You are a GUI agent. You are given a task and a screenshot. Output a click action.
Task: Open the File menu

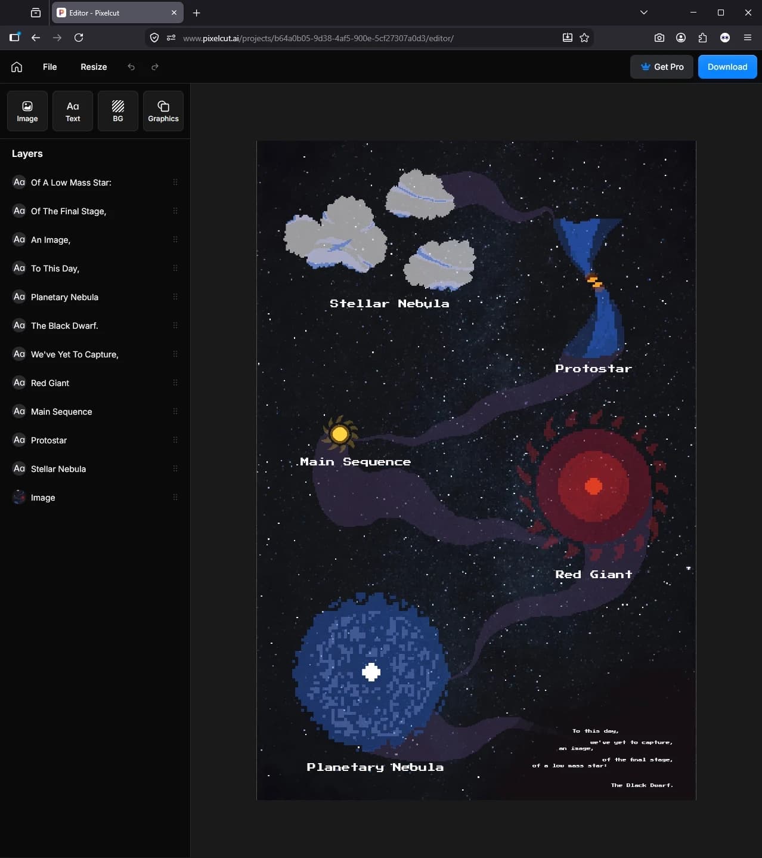50,67
